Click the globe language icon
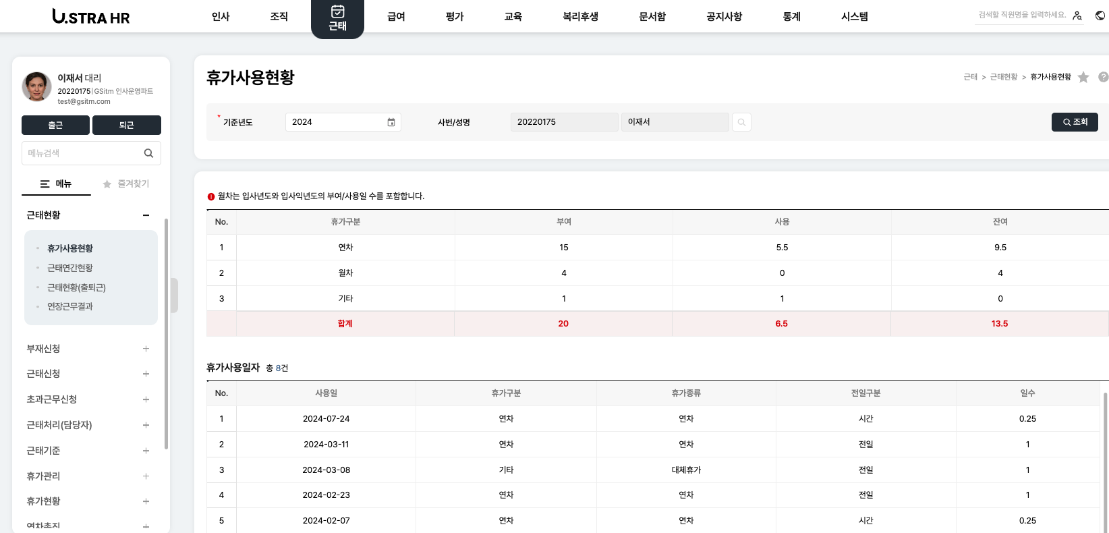Image resolution: width=1109 pixels, height=533 pixels. pyautogui.click(x=1100, y=16)
